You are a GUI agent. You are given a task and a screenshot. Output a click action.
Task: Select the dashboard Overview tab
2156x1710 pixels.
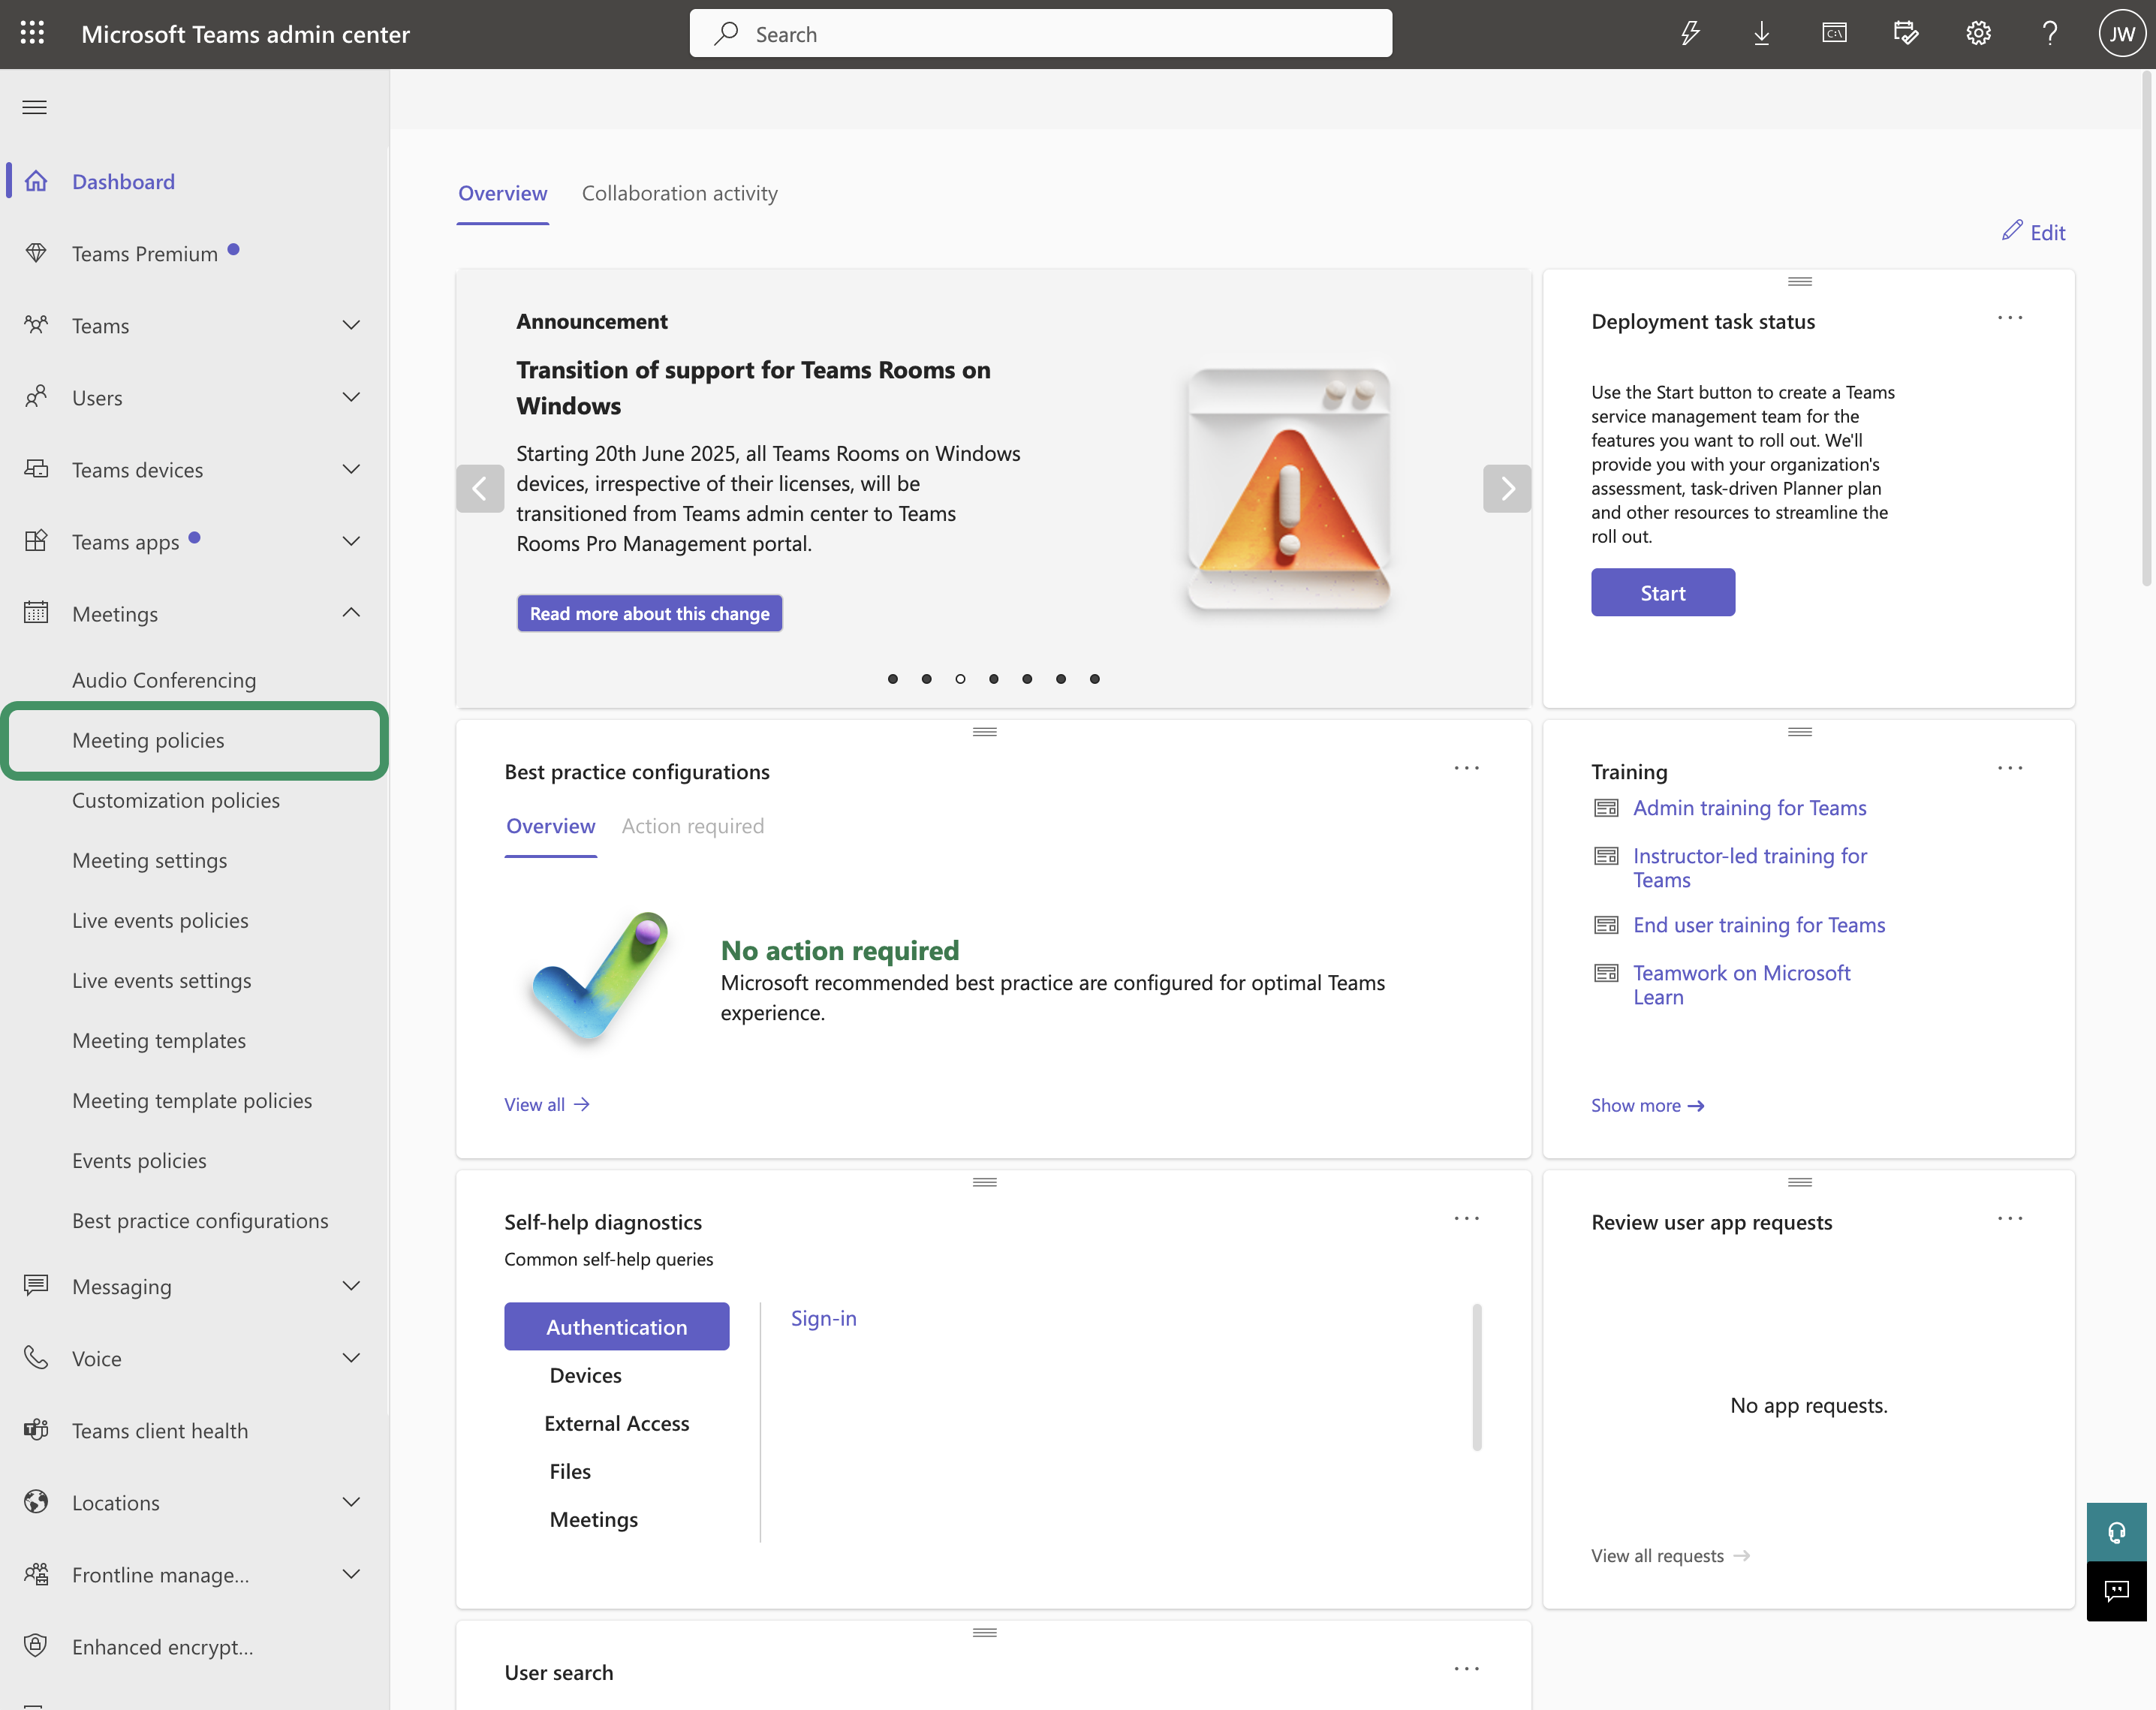(x=503, y=193)
